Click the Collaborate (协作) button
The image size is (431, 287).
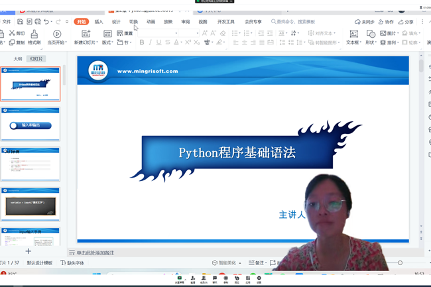click(x=386, y=22)
